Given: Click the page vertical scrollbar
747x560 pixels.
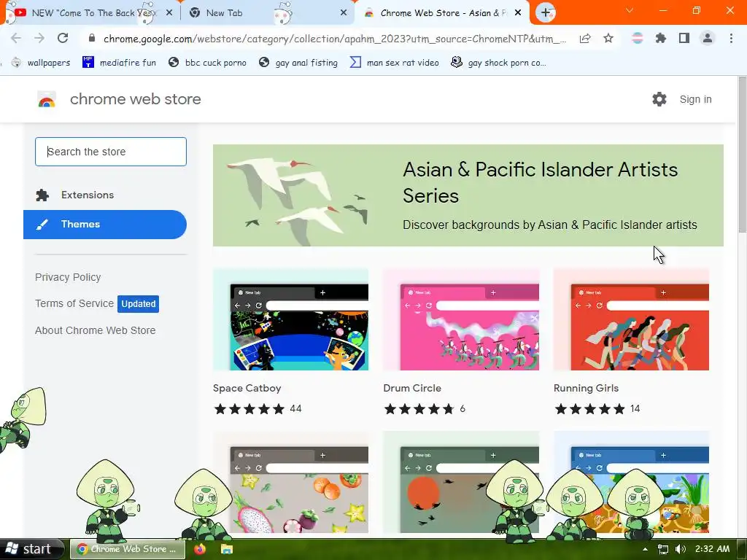Looking at the screenshot, I should tap(742, 155).
